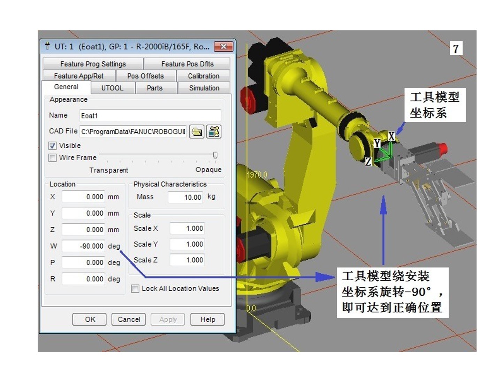The width and height of the screenshot is (502, 377).
Task: Switch to the Pos Offsets tab
Action: pyautogui.click(x=145, y=76)
